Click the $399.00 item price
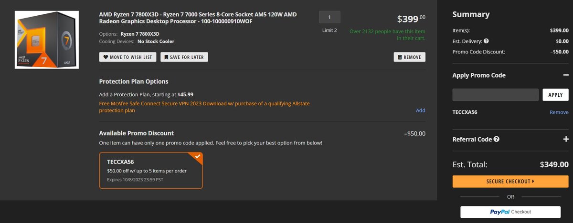 (411, 19)
